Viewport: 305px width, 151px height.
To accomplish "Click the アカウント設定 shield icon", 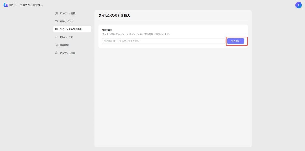I will click(x=56, y=53).
